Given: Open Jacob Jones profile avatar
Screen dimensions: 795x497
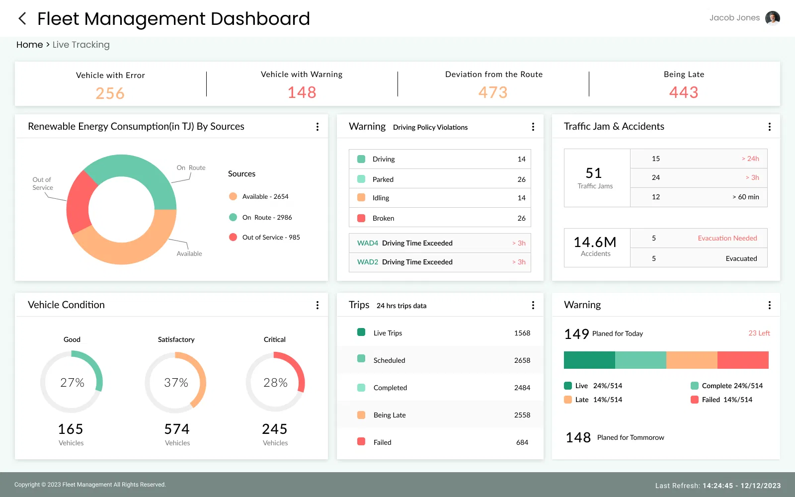Looking at the screenshot, I should pos(772,18).
